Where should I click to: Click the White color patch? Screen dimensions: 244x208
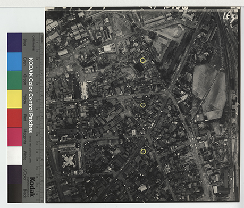click(x=14, y=155)
